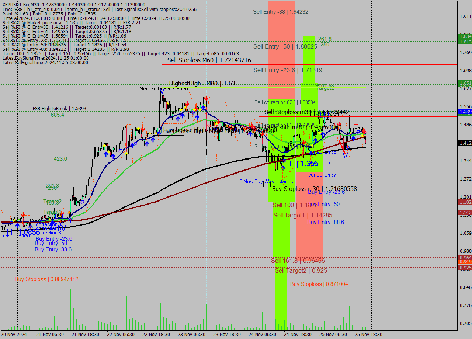The image size is (472, 339).
Task: Select the green '685.4' Fibonacci label
Action: pos(58,115)
